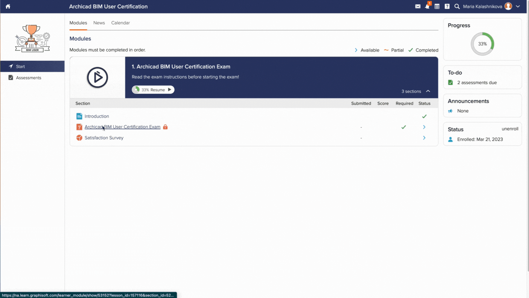Click the large play module icon
This screenshot has width=529, height=298.
coord(97,77)
